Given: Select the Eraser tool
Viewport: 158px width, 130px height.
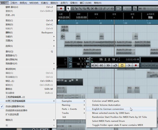Looking at the screenshot, I should (x=84, y=9).
